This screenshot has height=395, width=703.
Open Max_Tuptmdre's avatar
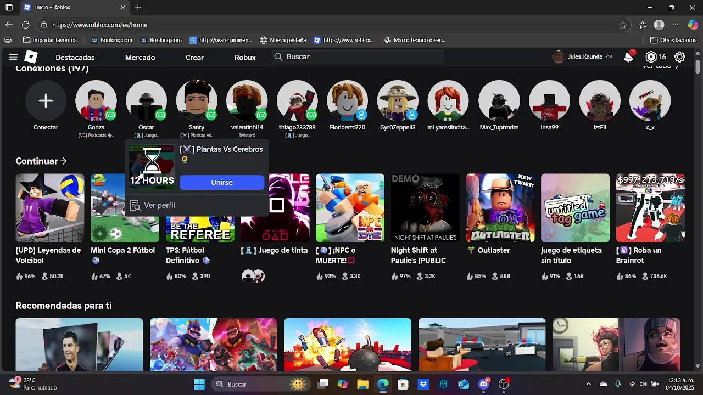499,100
